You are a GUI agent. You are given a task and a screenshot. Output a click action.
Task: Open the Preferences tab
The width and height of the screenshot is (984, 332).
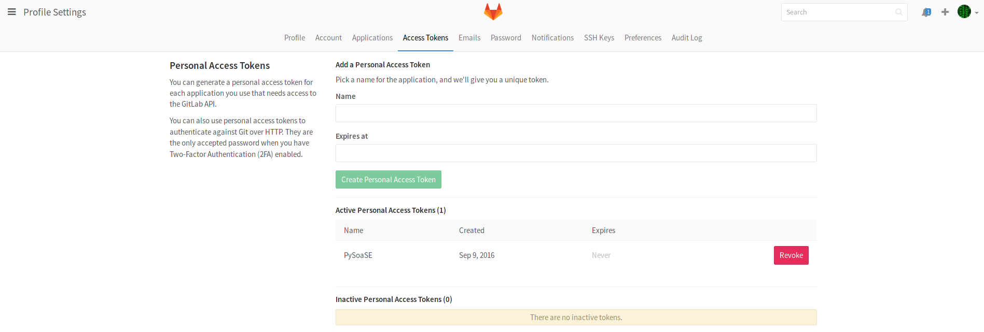pyautogui.click(x=643, y=38)
